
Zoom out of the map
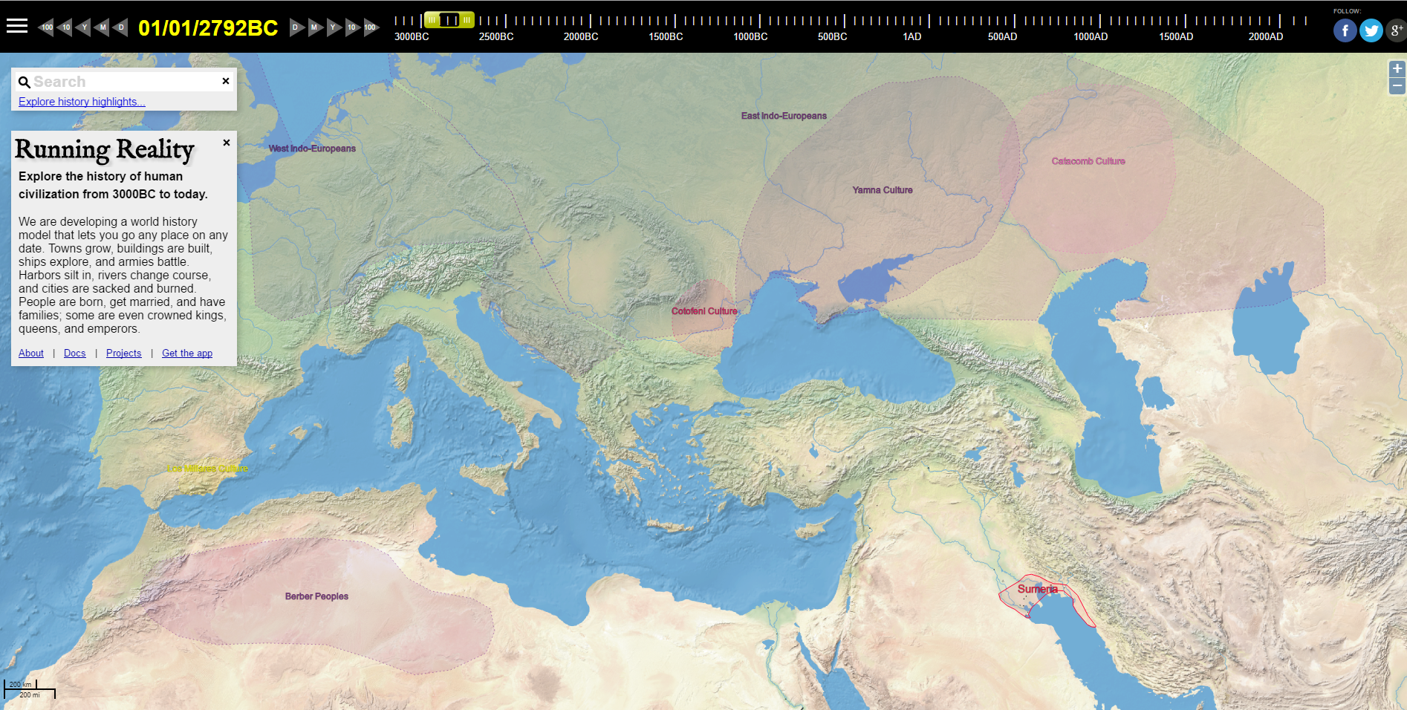pyautogui.click(x=1397, y=86)
